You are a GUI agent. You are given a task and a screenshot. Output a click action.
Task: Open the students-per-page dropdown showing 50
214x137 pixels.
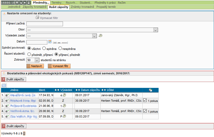(x=37, y=60)
